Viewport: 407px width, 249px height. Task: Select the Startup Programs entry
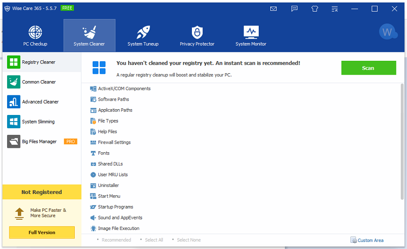[115, 207]
